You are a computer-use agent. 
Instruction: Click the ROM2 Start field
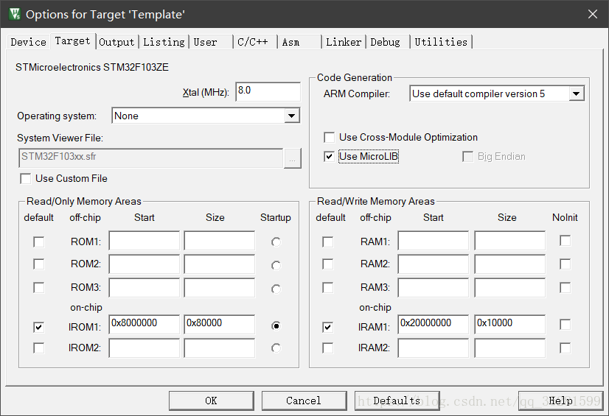click(144, 264)
